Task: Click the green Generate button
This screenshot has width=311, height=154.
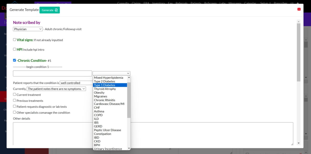Action: [x=49, y=10]
